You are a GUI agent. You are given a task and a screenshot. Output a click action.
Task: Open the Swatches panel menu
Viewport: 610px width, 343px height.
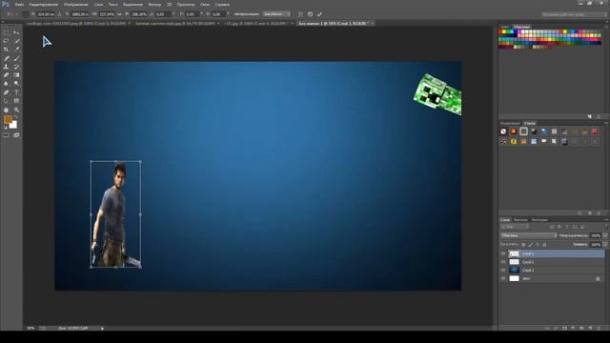[x=606, y=27]
